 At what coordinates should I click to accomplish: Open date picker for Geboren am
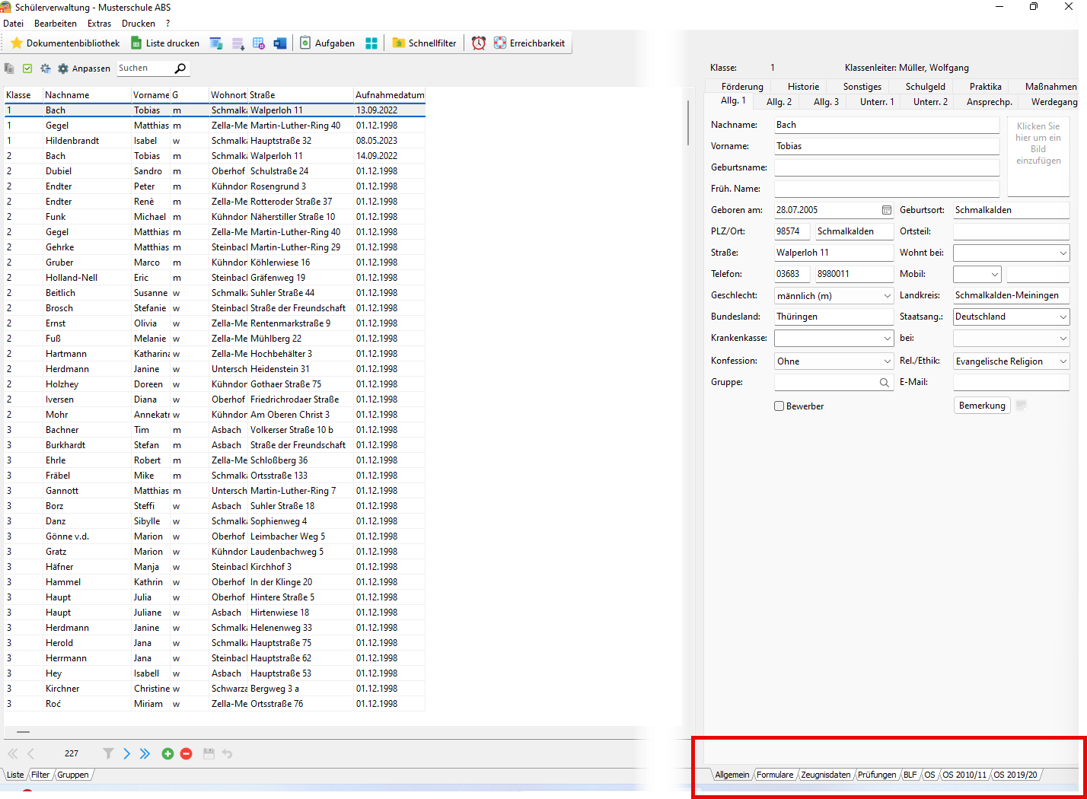pyautogui.click(x=887, y=210)
